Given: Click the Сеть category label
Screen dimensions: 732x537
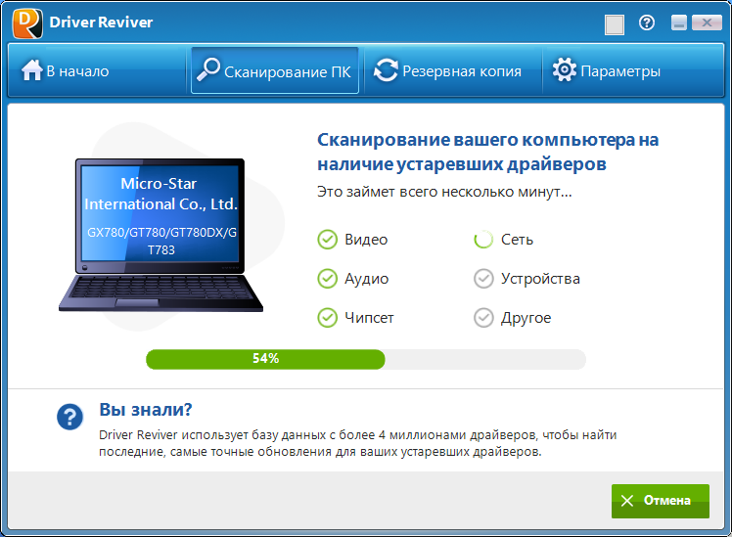Looking at the screenshot, I should point(517,240).
